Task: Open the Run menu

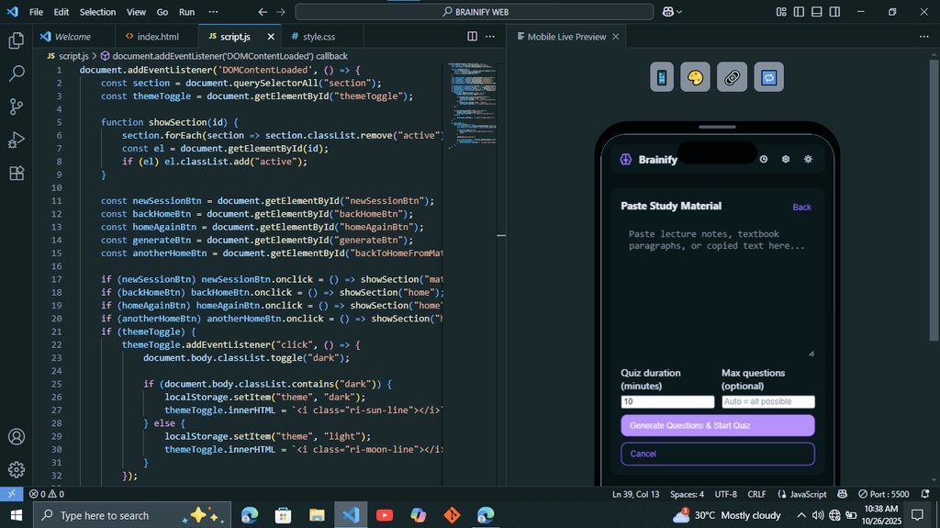Action: pos(186,11)
